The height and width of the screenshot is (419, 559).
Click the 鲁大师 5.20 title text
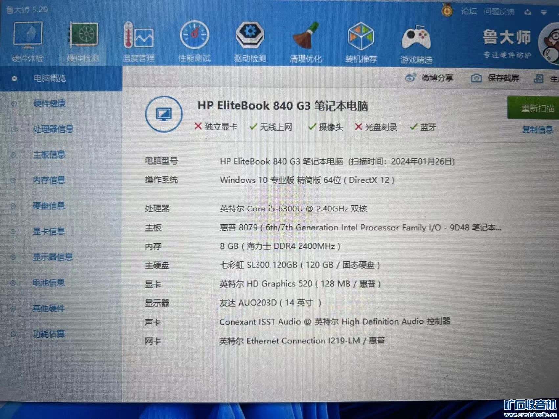click(x=27, y=10)
